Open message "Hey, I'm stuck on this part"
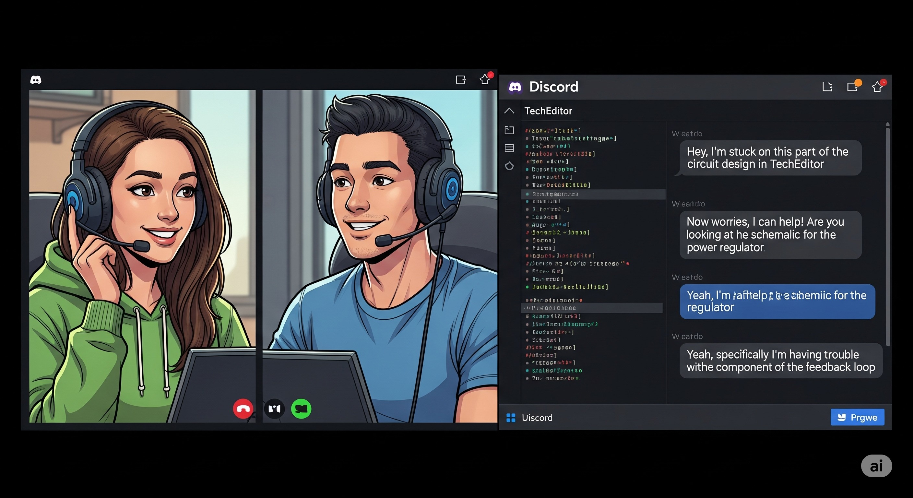913x498 pixels. pyautogui.click(x=771, y=158)
